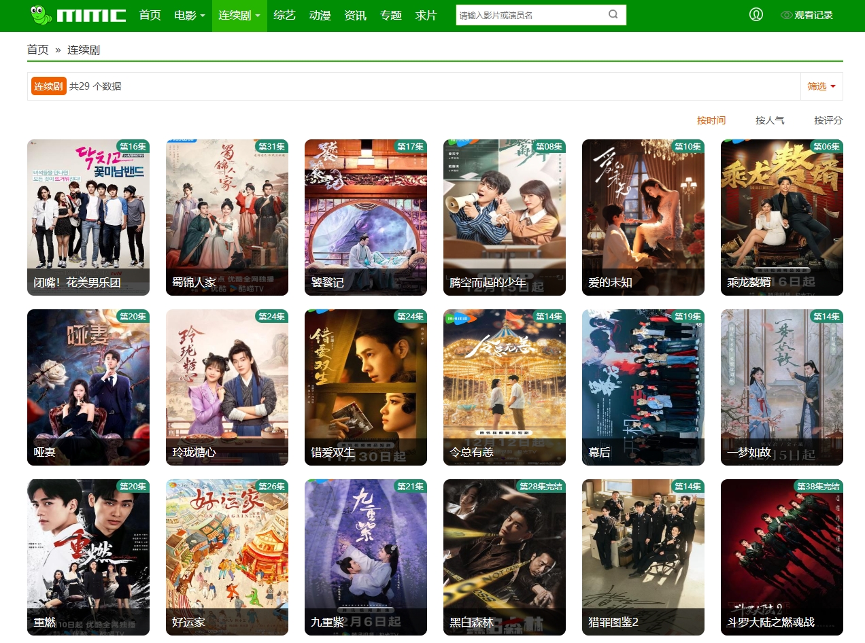This screenshot has width=865, height=643.
Task: Click the 第06集 episode badge
Action: [826, 146]
